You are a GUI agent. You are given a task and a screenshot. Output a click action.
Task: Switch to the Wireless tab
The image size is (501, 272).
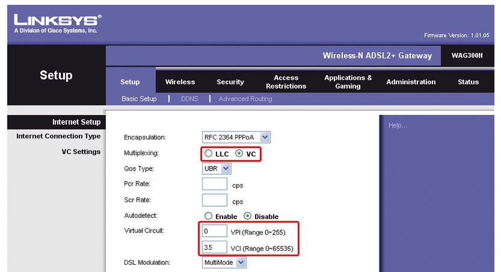180,82
